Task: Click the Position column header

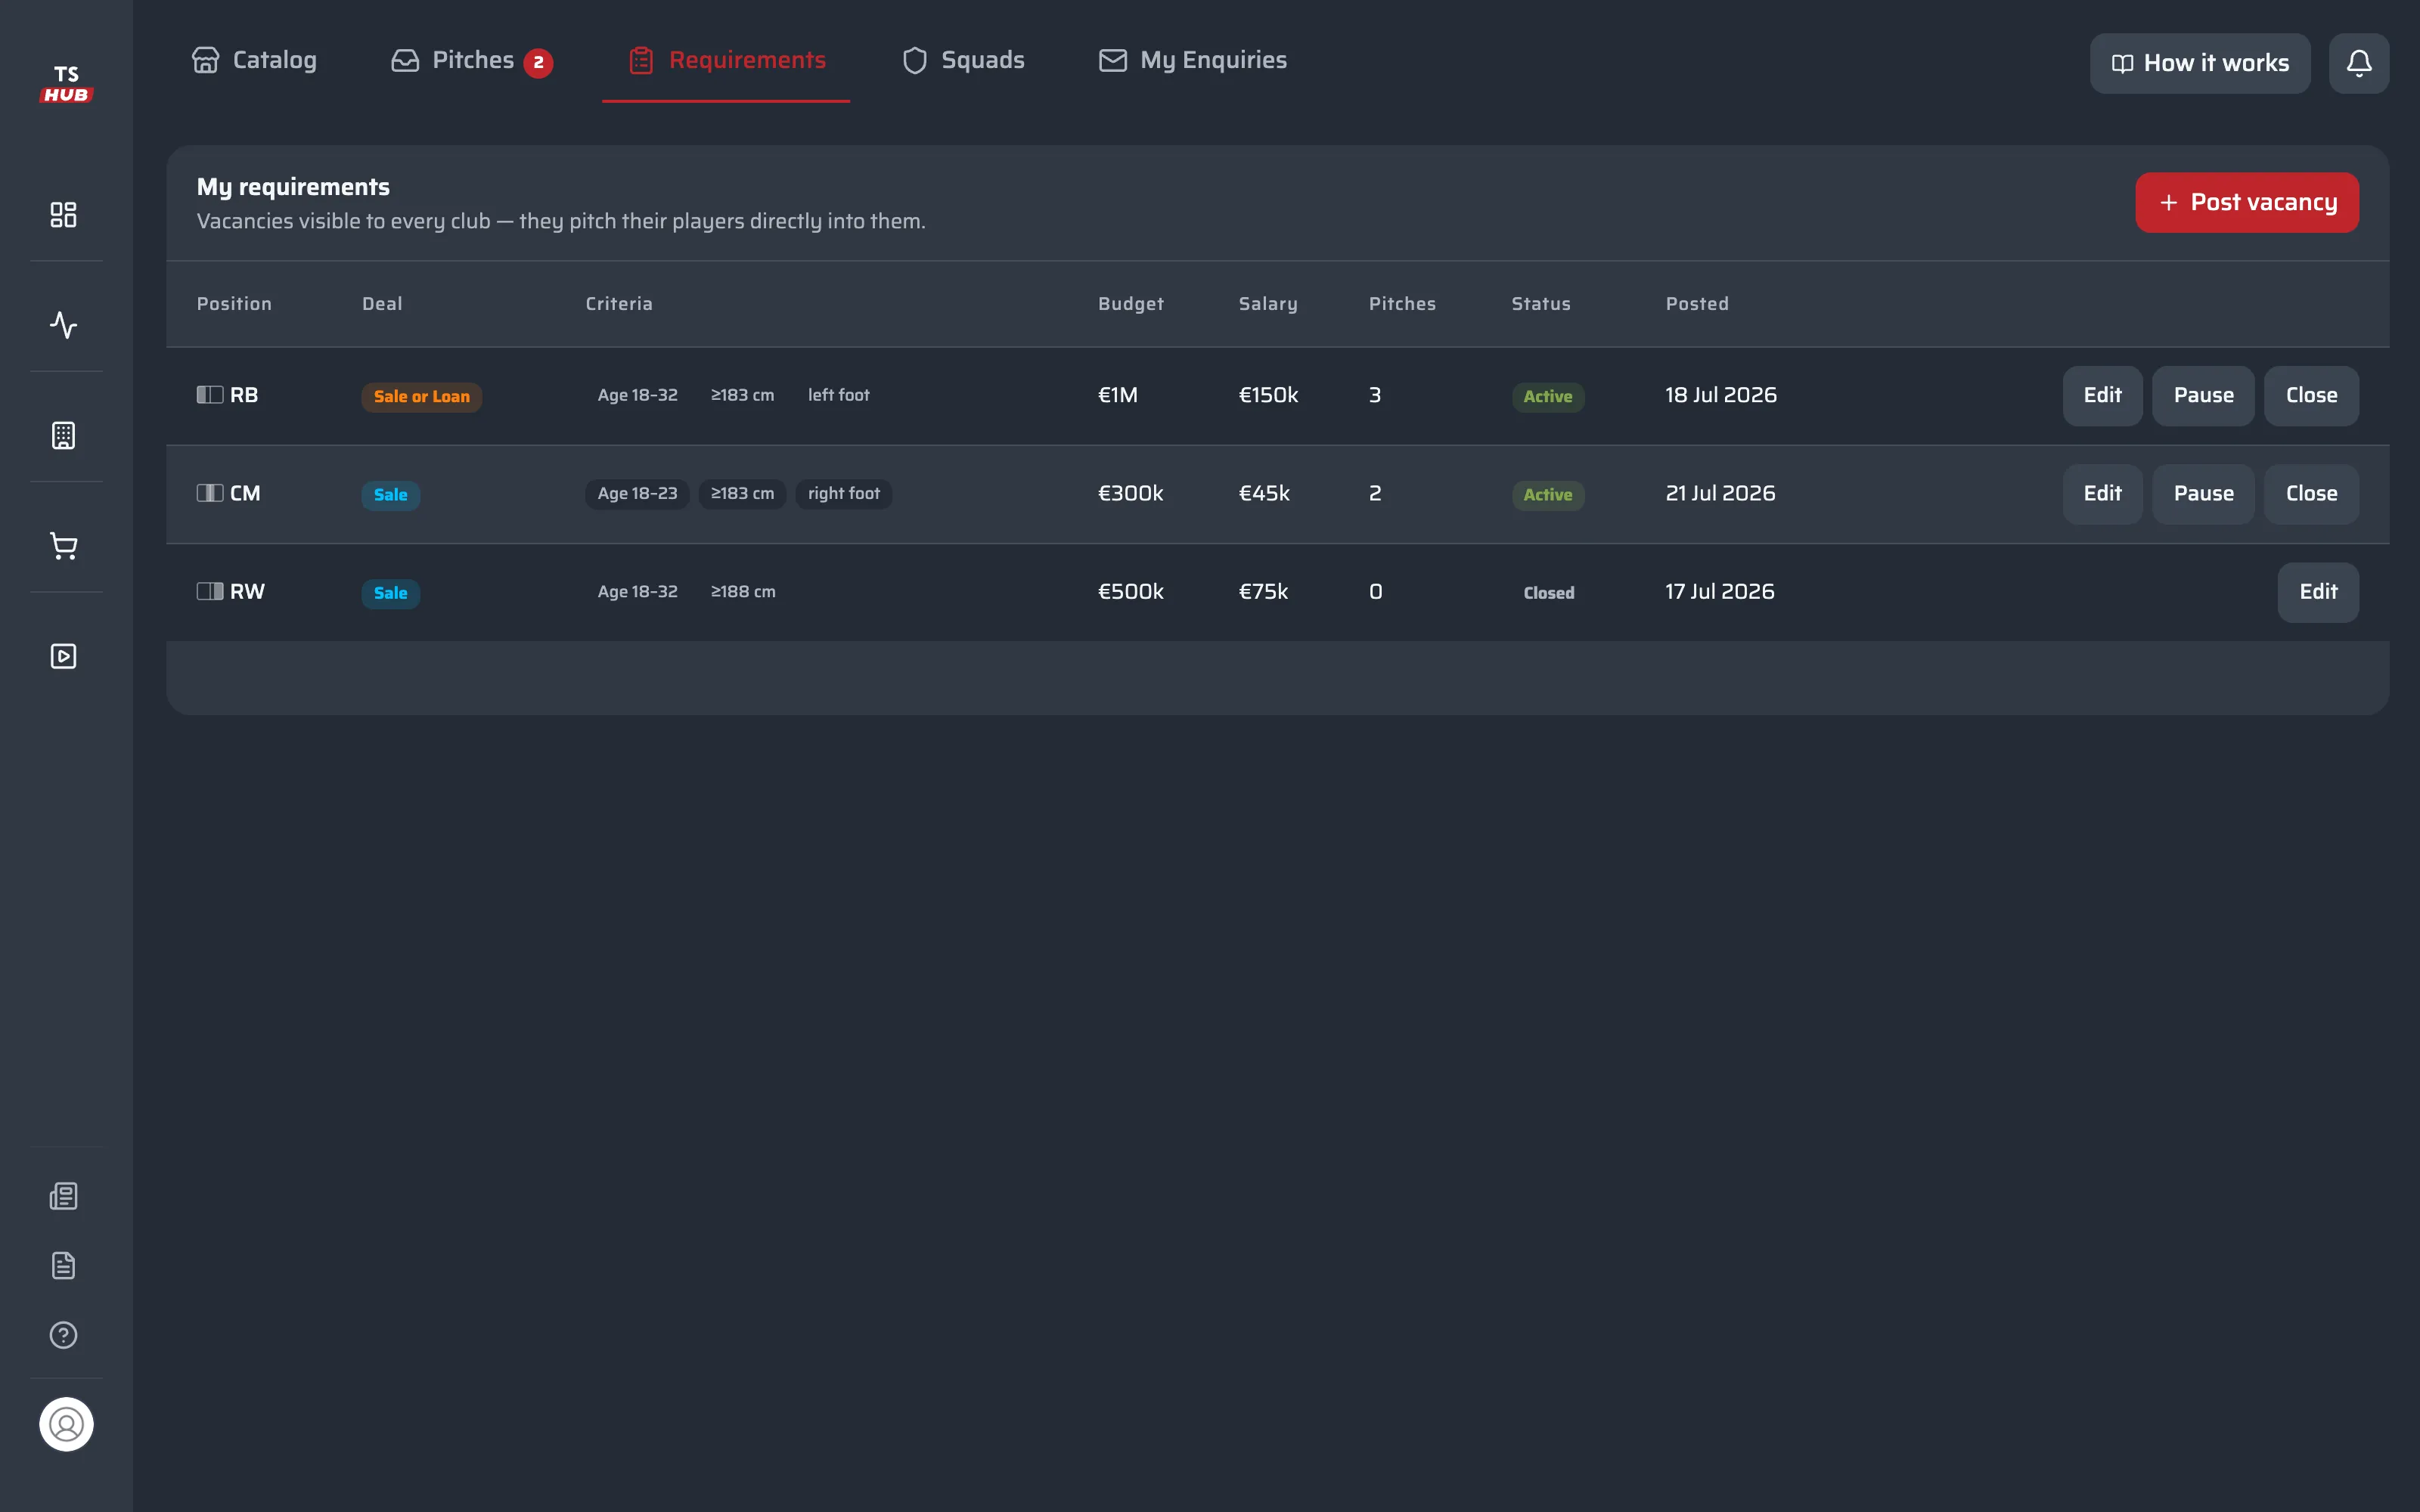Action: pyautogui.click(x=234, y=304)
